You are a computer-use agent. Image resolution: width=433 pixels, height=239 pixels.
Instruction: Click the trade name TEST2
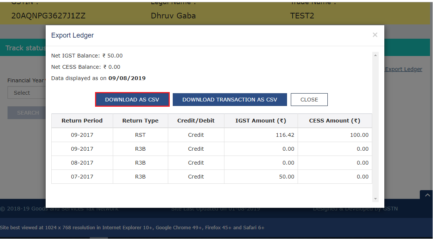point(302,16)
